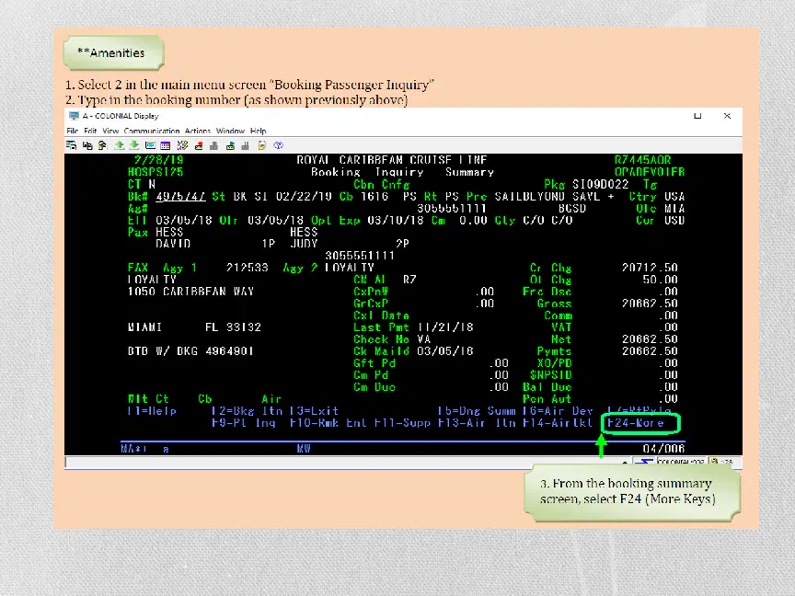Open the Color Mapping toolbar icon
This screenshot has height=596, width=795.
[166, 145]
